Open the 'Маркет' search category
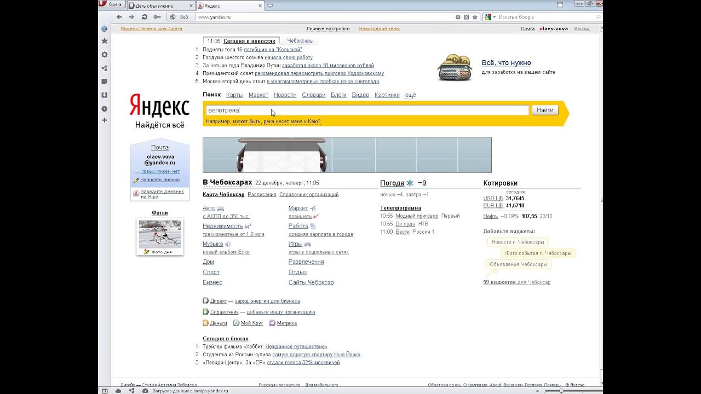701x394 pixels. (x=258, y=95)
